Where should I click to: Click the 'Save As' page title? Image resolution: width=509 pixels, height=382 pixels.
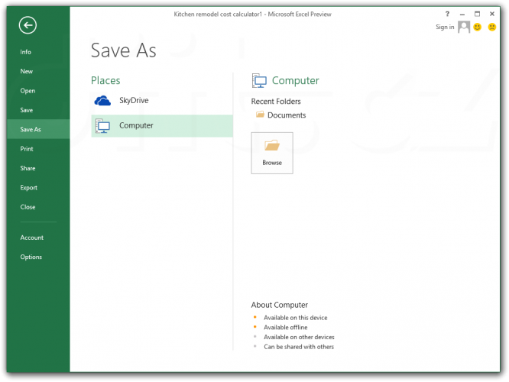click(x=123, y=50)
